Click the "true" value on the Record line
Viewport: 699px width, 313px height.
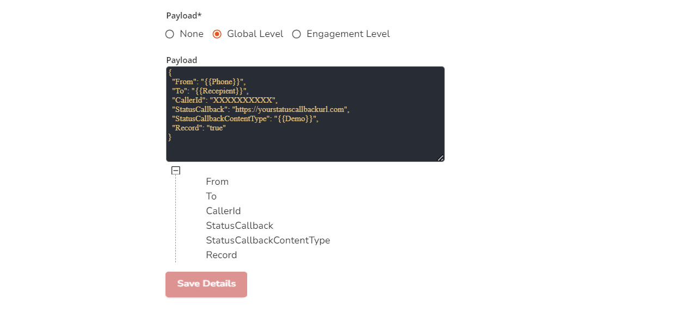[x=216, y=128]
